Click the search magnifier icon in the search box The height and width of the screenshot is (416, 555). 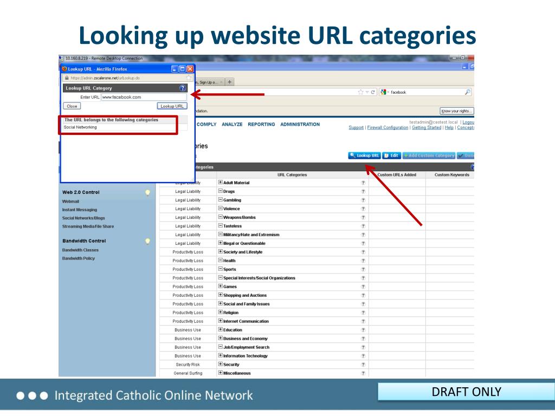pyautogui.click(x=468, y=92)
